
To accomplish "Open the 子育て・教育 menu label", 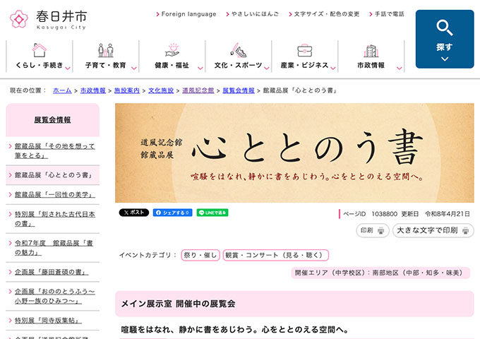I will click(x=106, y=65).
